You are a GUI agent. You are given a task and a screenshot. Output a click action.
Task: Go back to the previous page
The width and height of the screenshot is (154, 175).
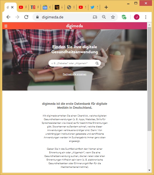coord(8,17)
